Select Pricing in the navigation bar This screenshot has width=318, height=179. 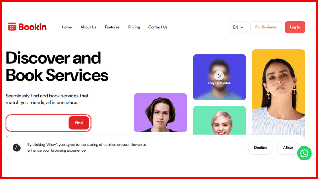(134, 27)
